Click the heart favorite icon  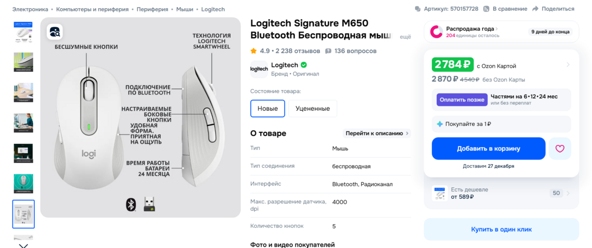tap(559, 148)
